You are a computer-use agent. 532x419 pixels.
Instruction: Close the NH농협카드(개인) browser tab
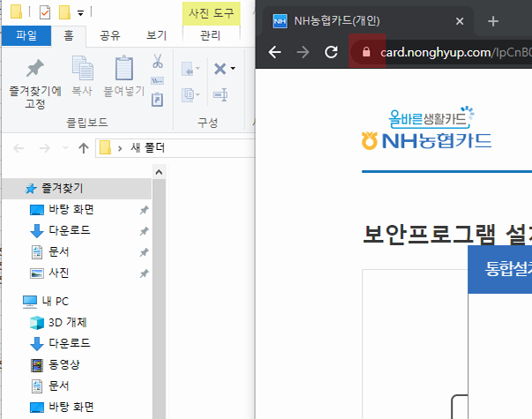pos(460,21)
